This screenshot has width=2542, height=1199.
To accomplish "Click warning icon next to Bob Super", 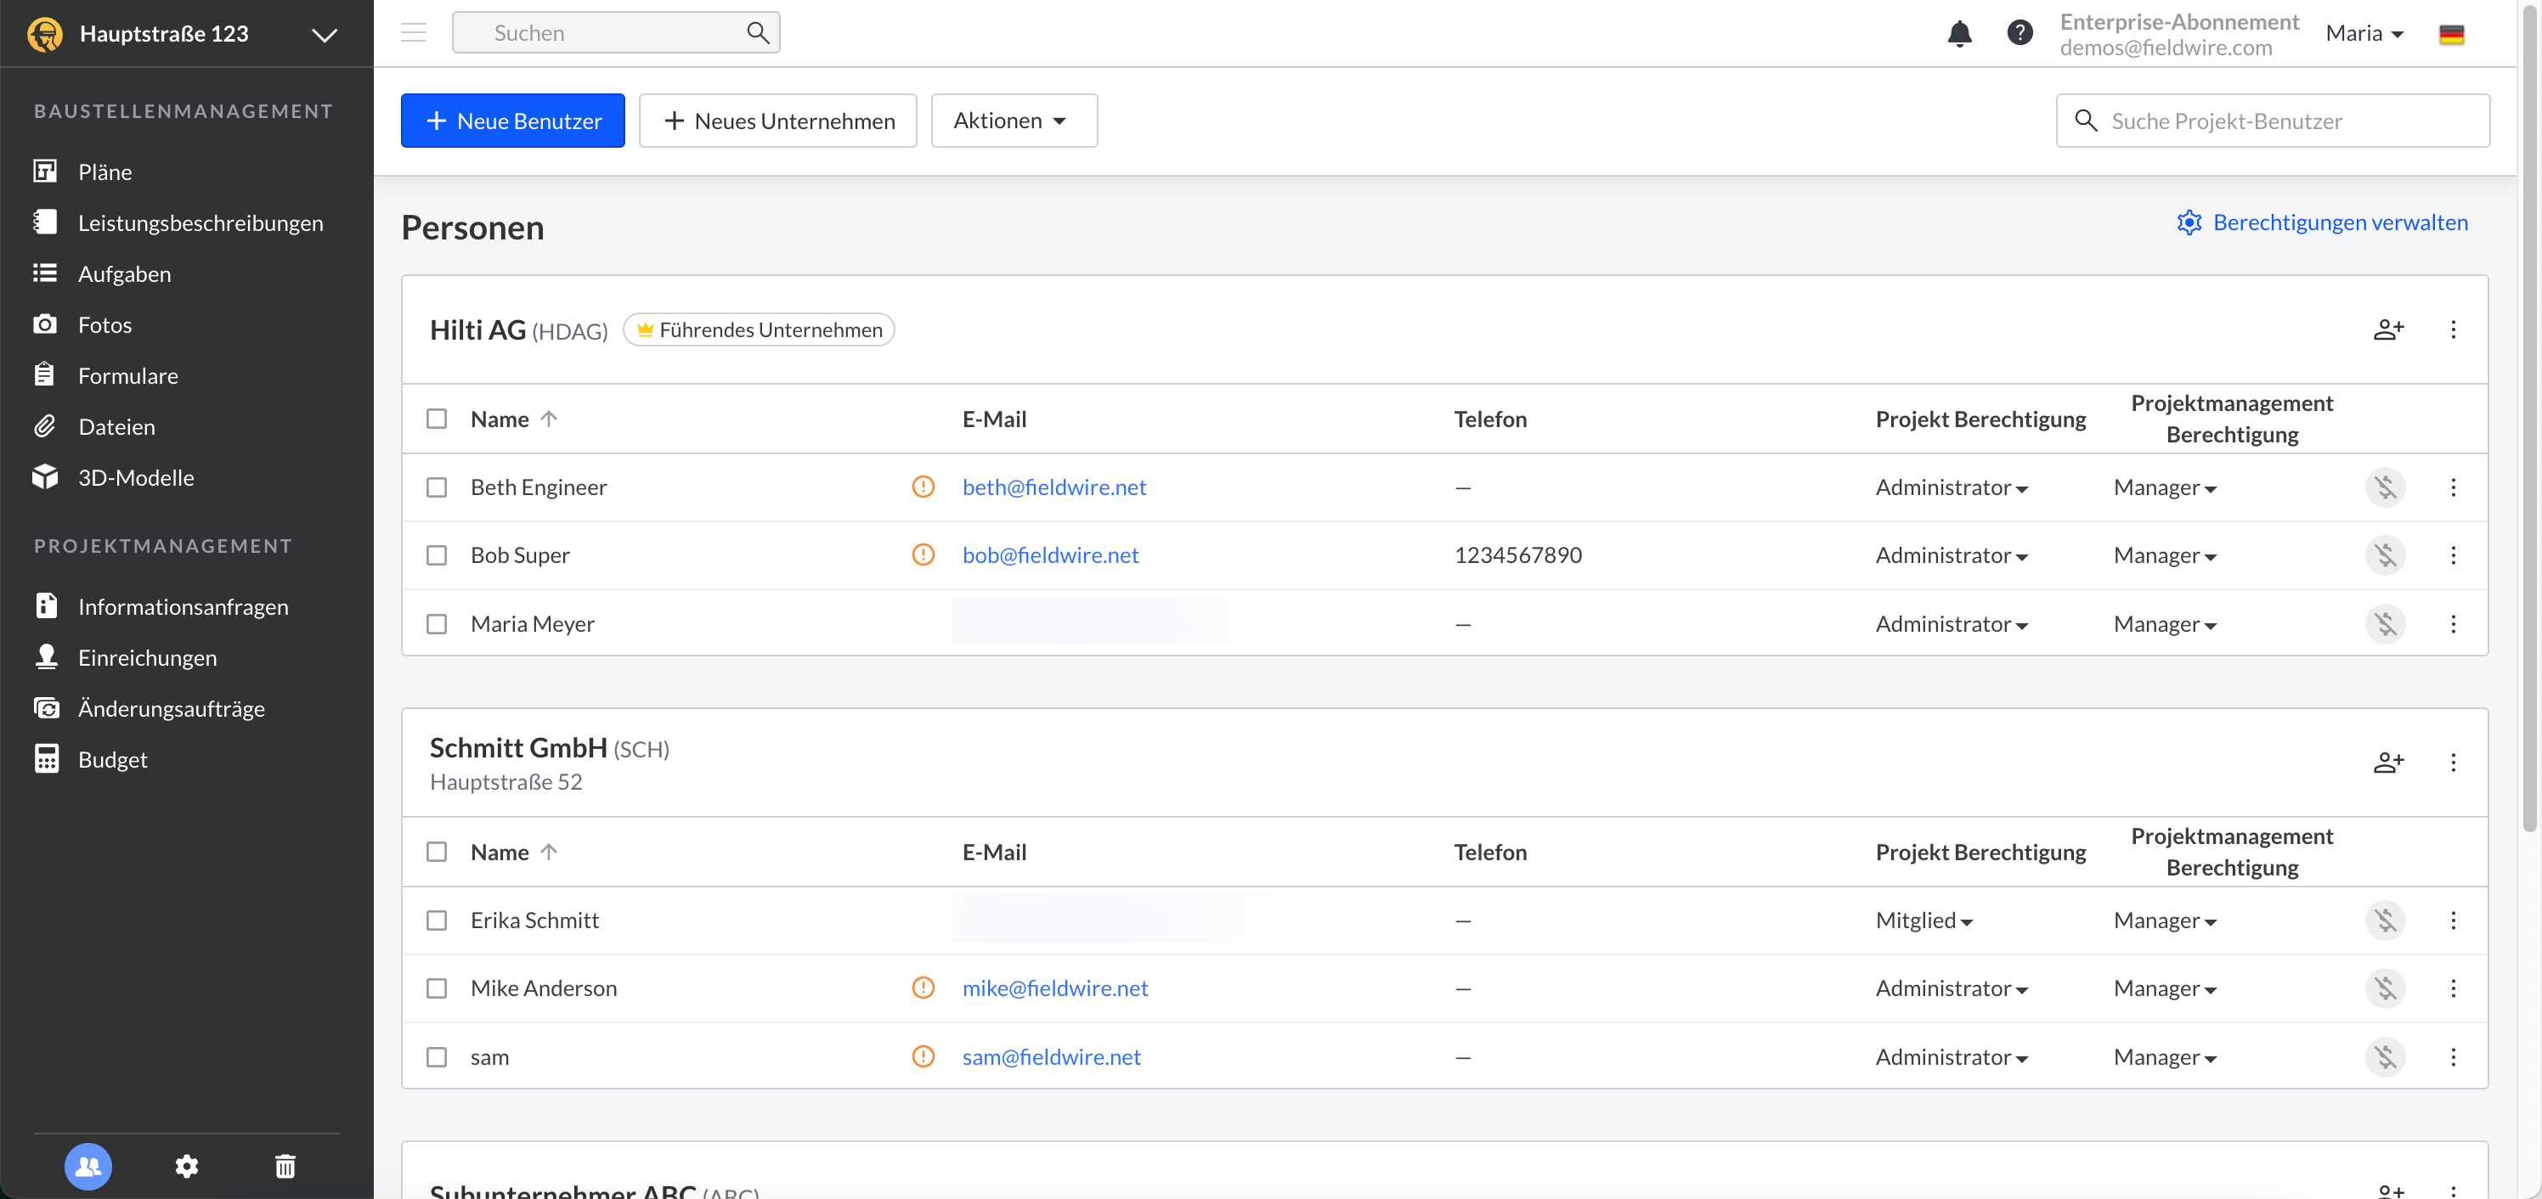I will coord(923,555).
